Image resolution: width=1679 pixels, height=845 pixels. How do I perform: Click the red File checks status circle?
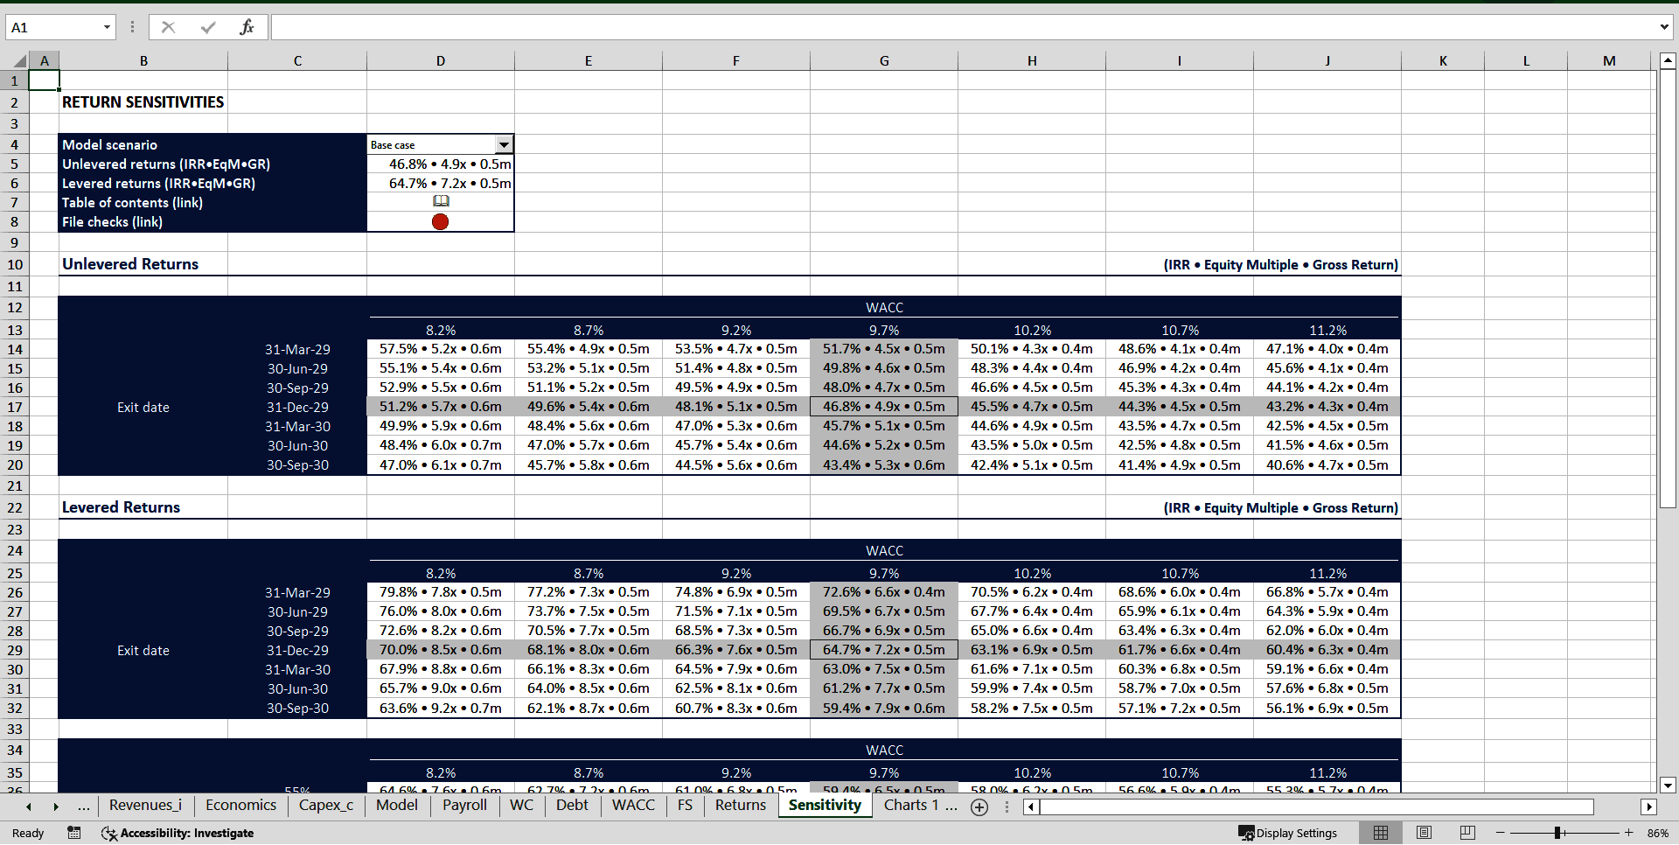[x=440, y=221]
